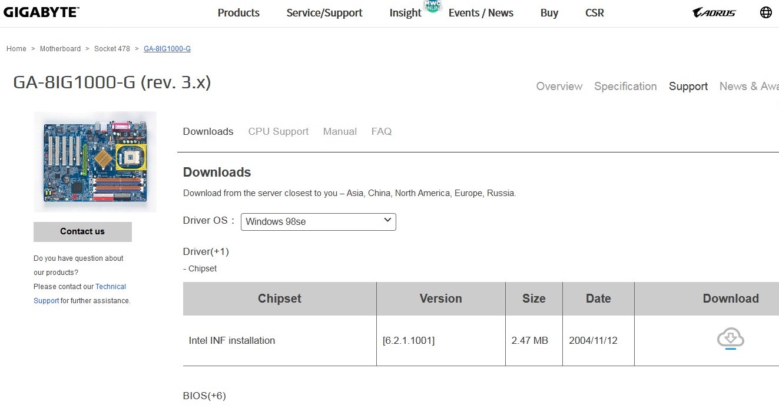Viewport: 779px width, 418px height.
Task: Click the GIGABYTE logo
Action: pyautogui.click(x=41, y=12)
